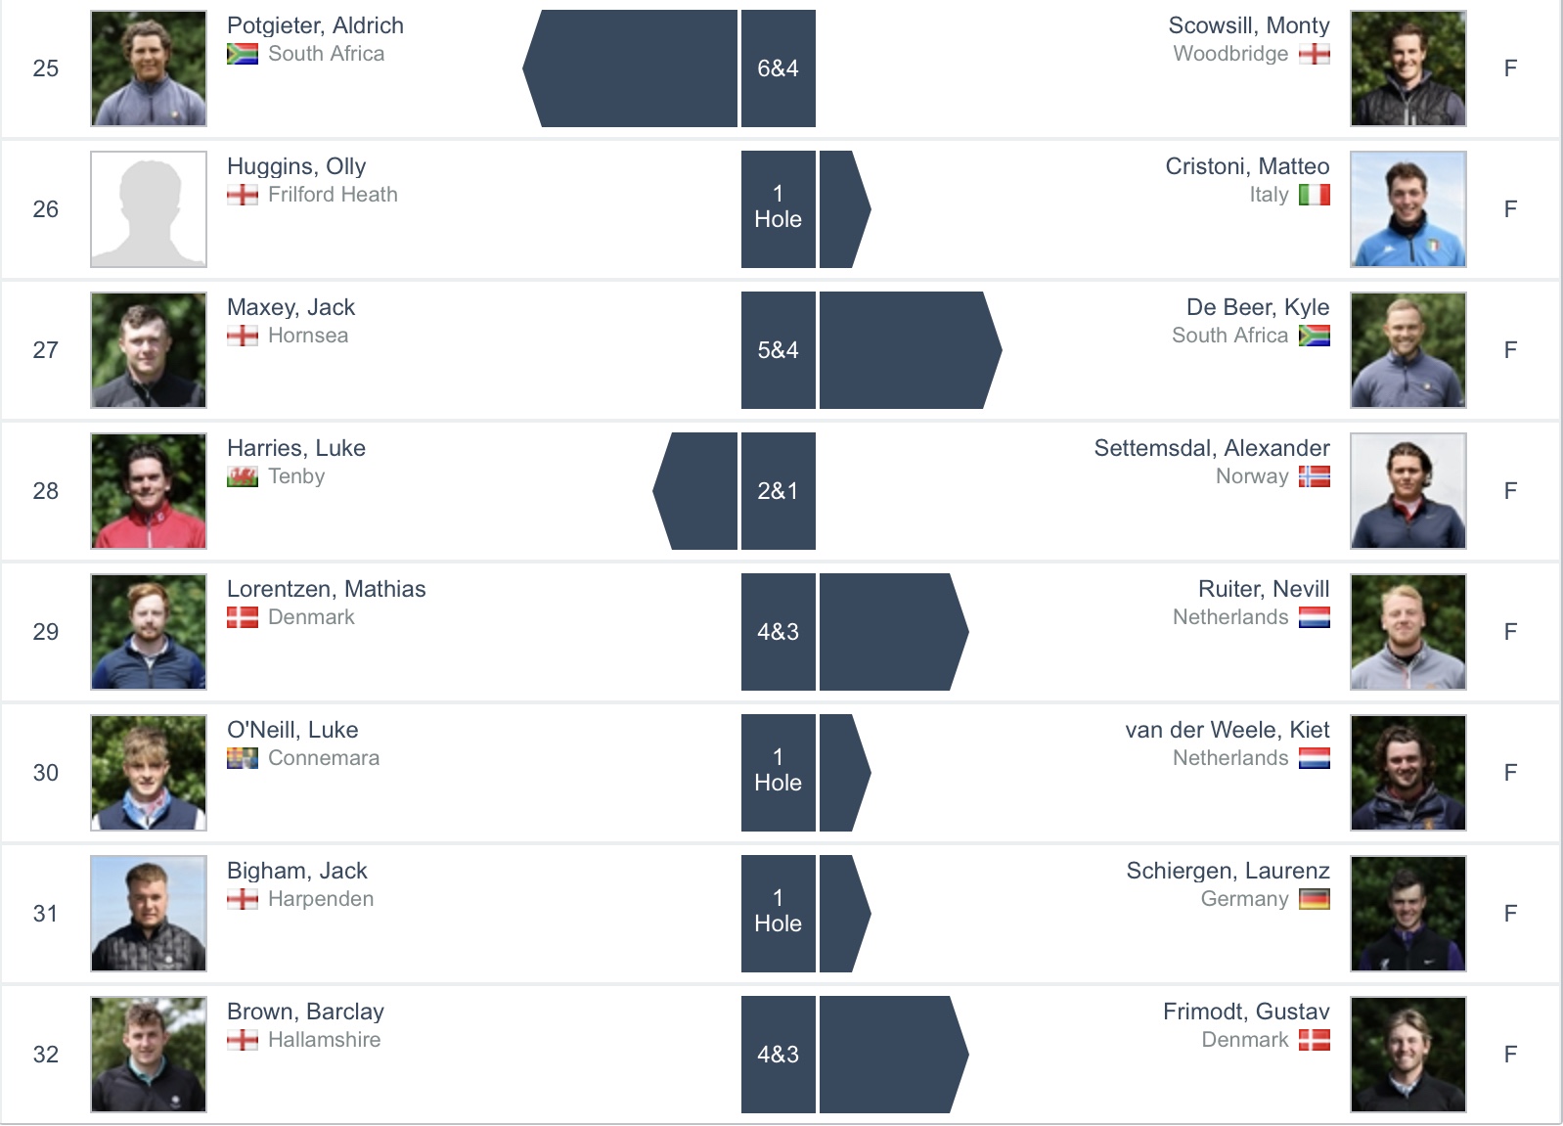Open Olly Huggins placeholder avatar
Image resolution: width=1563 pixels, height=1126 pixels.
[x=149, y=209]
